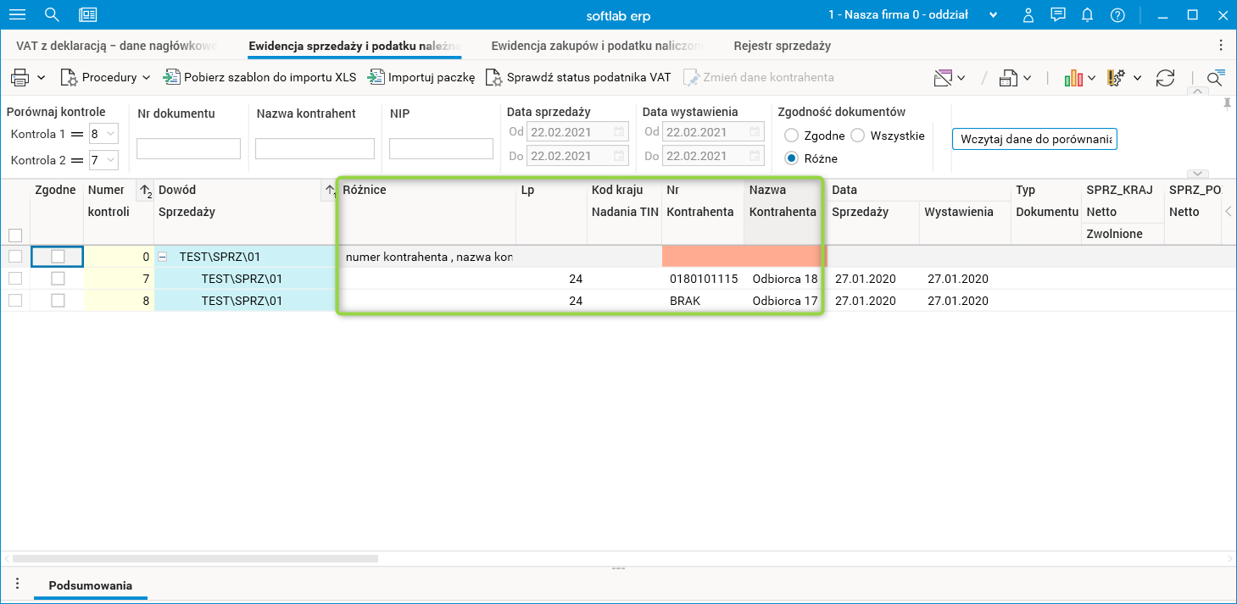Click the Odbiorca 18 cell

pyautogui.click(x=784, y=279)
